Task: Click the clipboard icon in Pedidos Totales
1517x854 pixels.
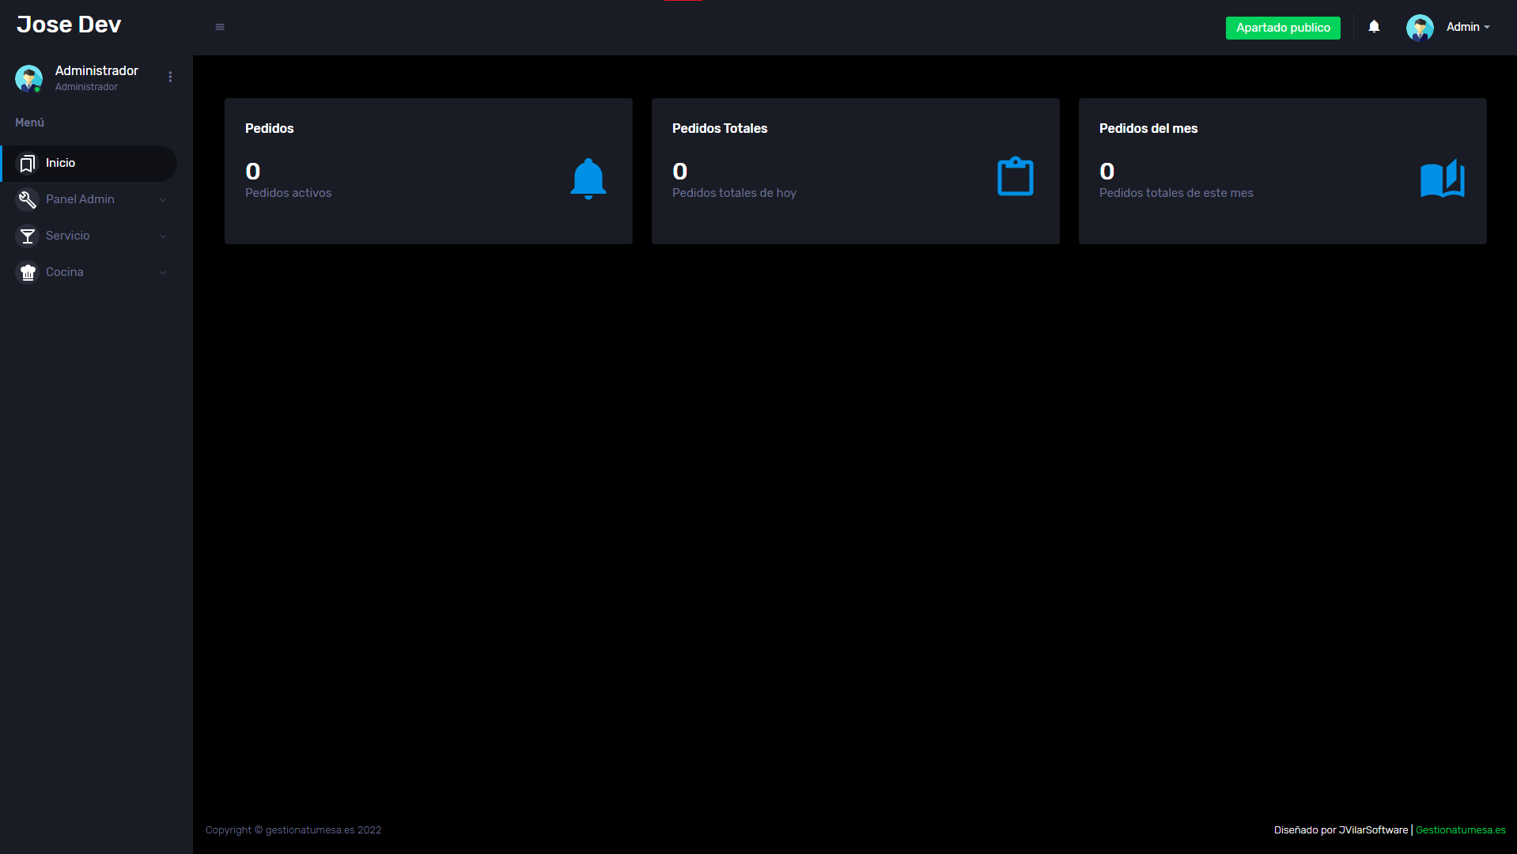Action: [1015, 176]
